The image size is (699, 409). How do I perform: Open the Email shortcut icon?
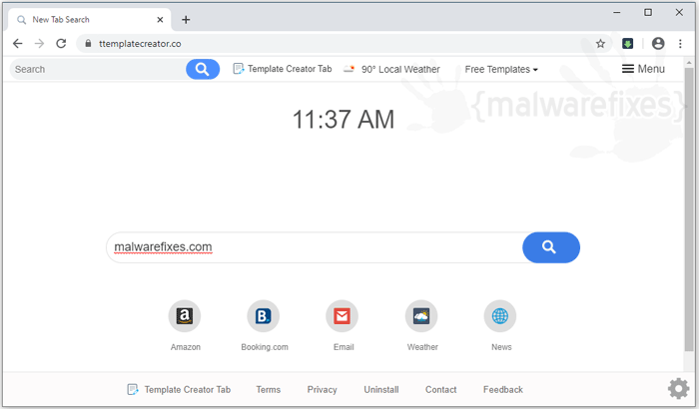click(343, 316)
